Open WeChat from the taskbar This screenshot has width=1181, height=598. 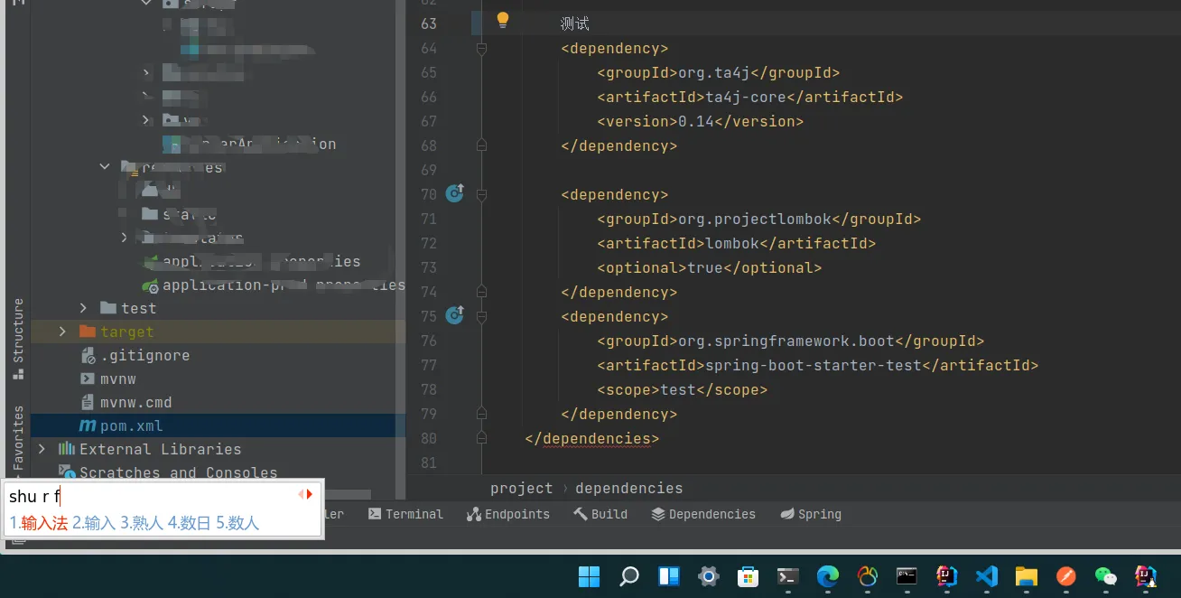tap(1105, 576)
